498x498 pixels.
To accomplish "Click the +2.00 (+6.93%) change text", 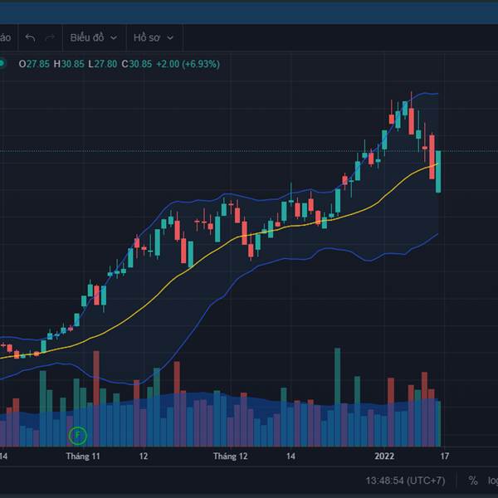I will coord(188,64).
